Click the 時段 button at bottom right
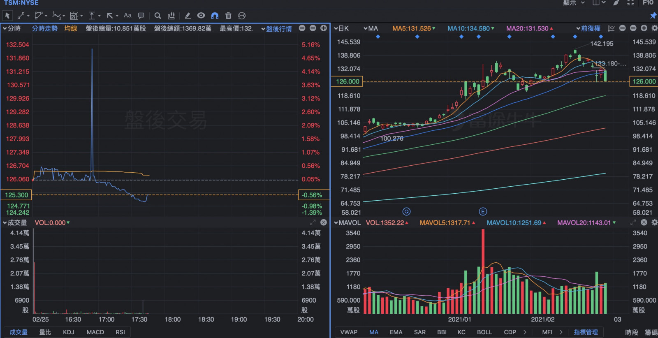 pyautogui.click(x=631, y=332)
